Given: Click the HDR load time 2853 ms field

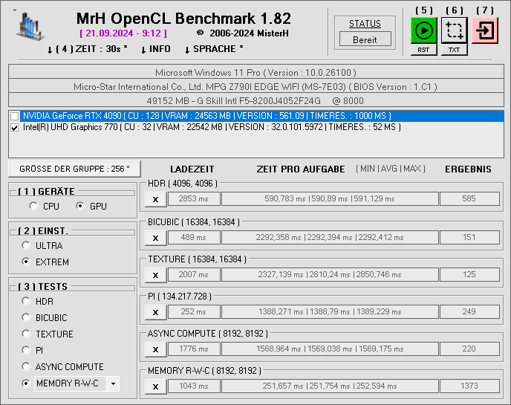Looking at the screenshot, I should coord(194,199).
